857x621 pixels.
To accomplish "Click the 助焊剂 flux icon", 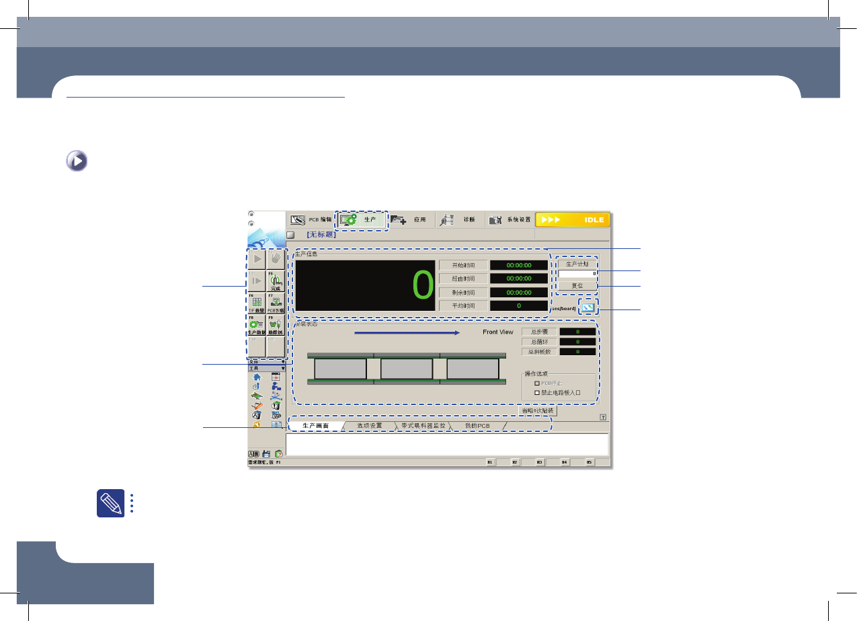I will coord(276,324).
